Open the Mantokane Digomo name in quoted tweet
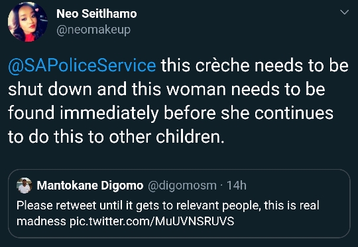The height and width of the screenshot is (247, 358). coord(90,186)
